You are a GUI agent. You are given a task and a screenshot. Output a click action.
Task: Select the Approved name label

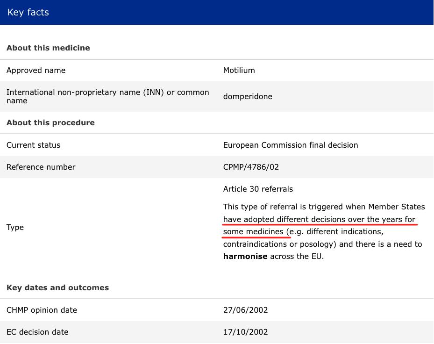click(x=36, y=71)
